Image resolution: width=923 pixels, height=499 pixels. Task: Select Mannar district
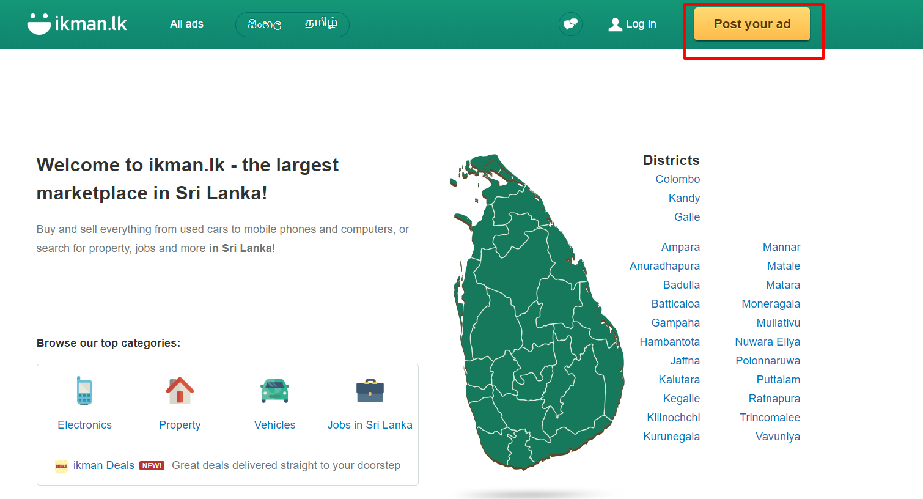tap(781, 247)
